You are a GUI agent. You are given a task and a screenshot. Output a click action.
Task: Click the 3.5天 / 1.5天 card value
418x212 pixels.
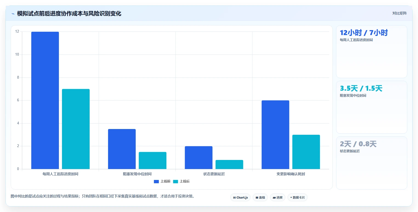[361, 88]
